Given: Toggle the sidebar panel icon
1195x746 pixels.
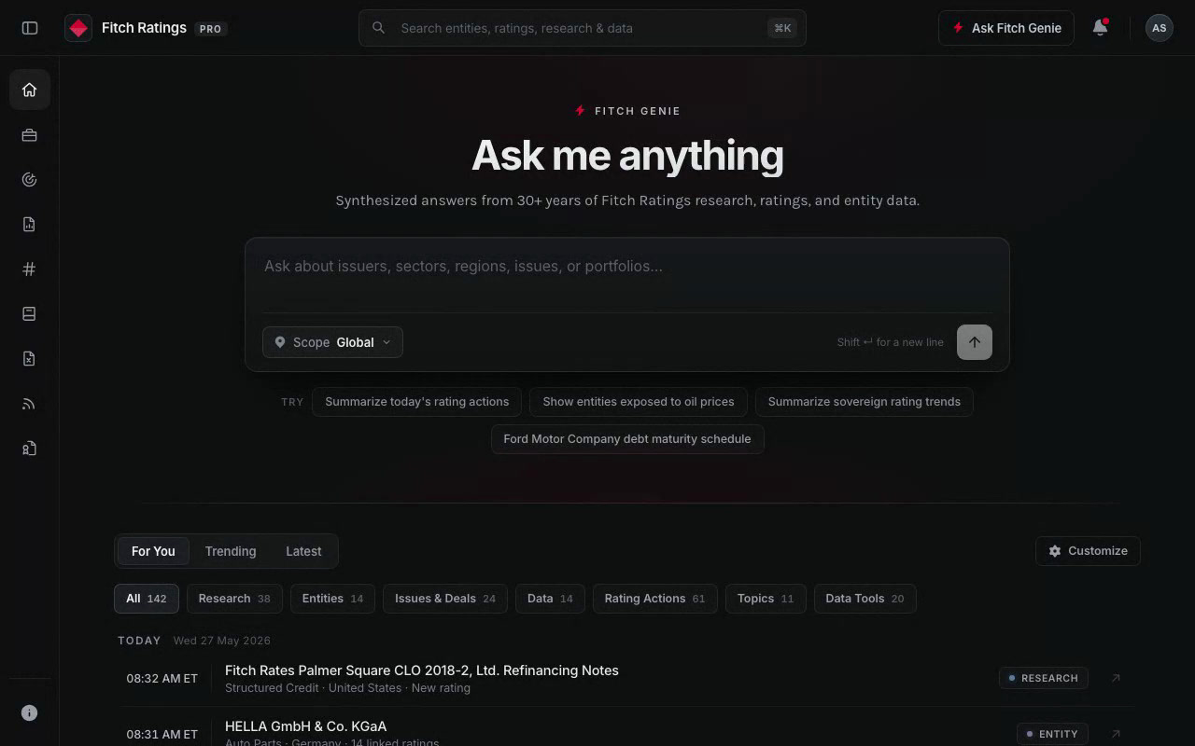Looking at the screenshot, I should point(30,28).
